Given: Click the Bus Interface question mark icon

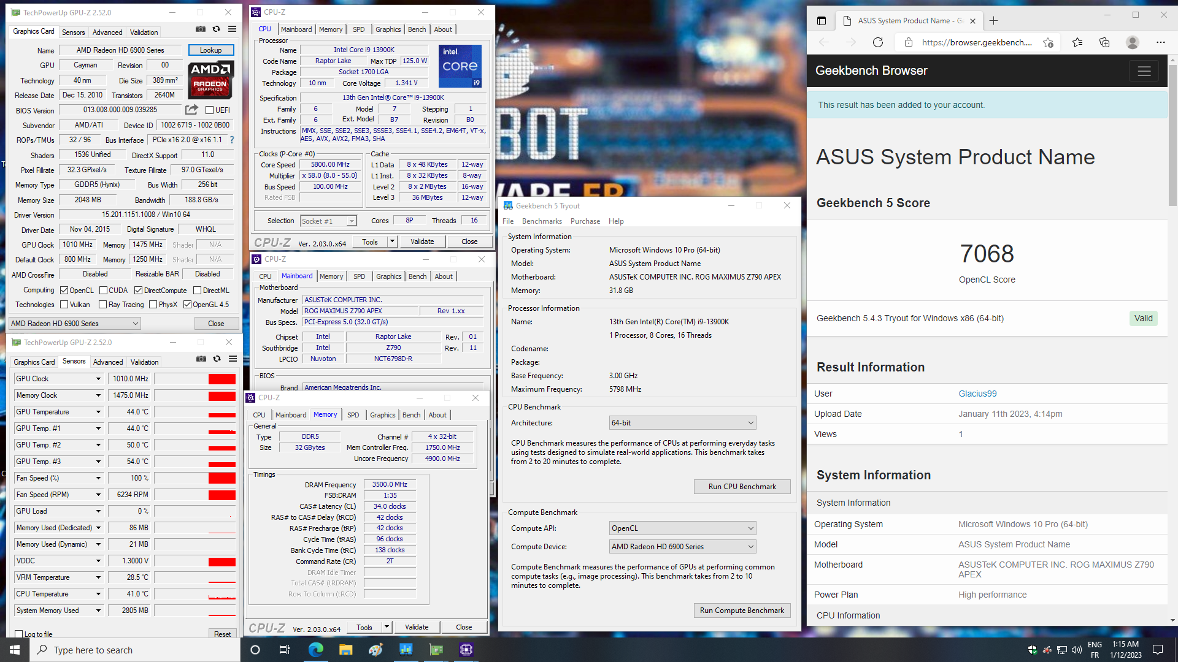Looking at the screenshot, I should tap(232, 140).
